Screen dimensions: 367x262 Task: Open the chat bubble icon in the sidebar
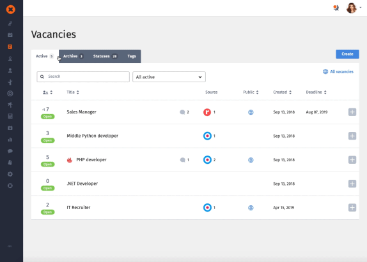[x=10, y=151]
